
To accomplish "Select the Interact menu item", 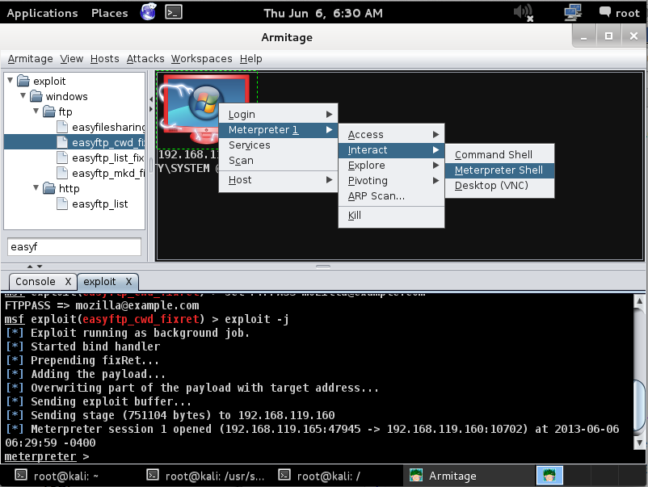I will [391, 150].
